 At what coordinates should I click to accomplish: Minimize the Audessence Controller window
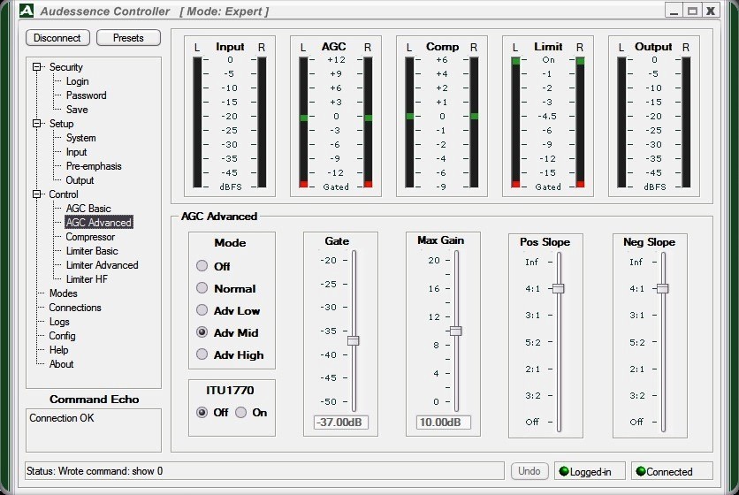pyautogui.click(x=674, y=11)
